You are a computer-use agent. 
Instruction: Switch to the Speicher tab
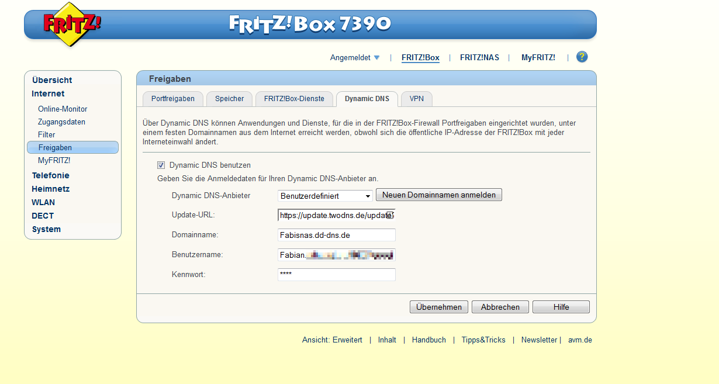pyautogui.click(x=229, y=99)
